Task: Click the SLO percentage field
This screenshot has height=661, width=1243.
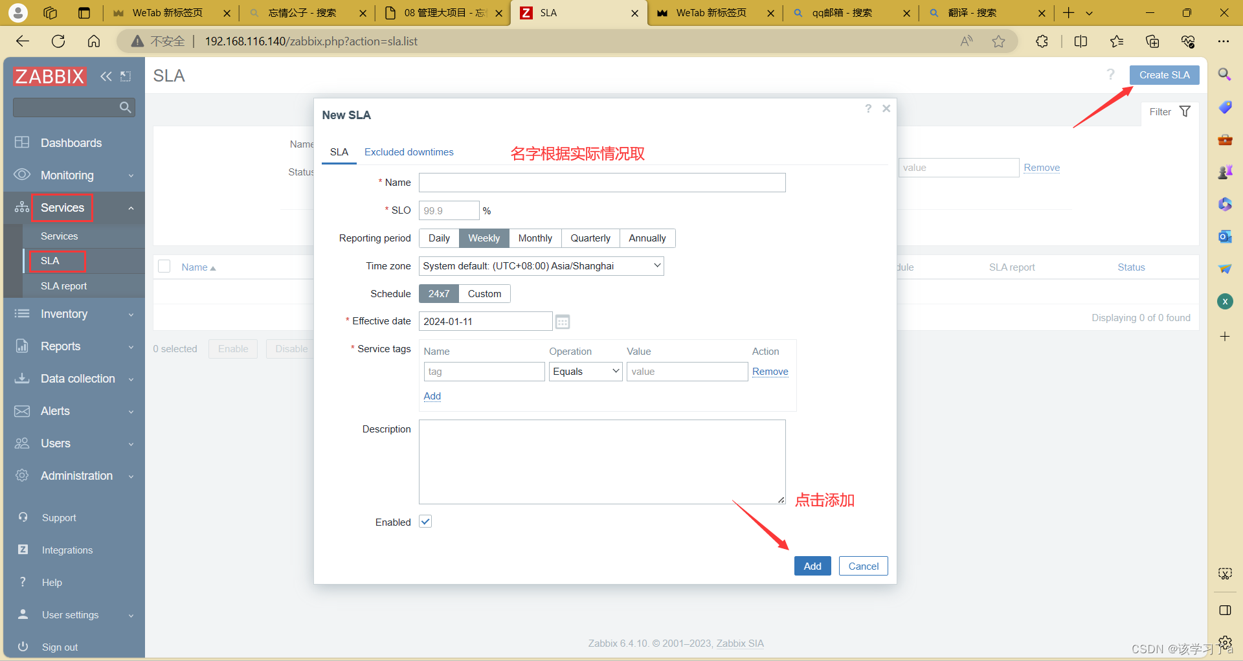Action: [449, 210]
